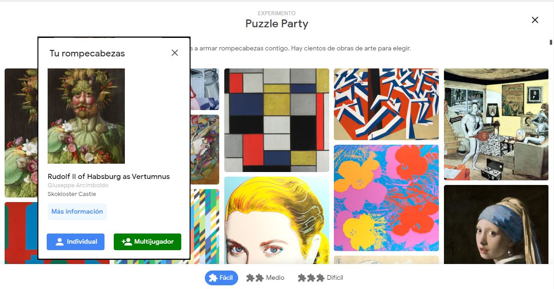Click the add-player icon on Multijugador

pyautogui.click(x=127, y=242)
